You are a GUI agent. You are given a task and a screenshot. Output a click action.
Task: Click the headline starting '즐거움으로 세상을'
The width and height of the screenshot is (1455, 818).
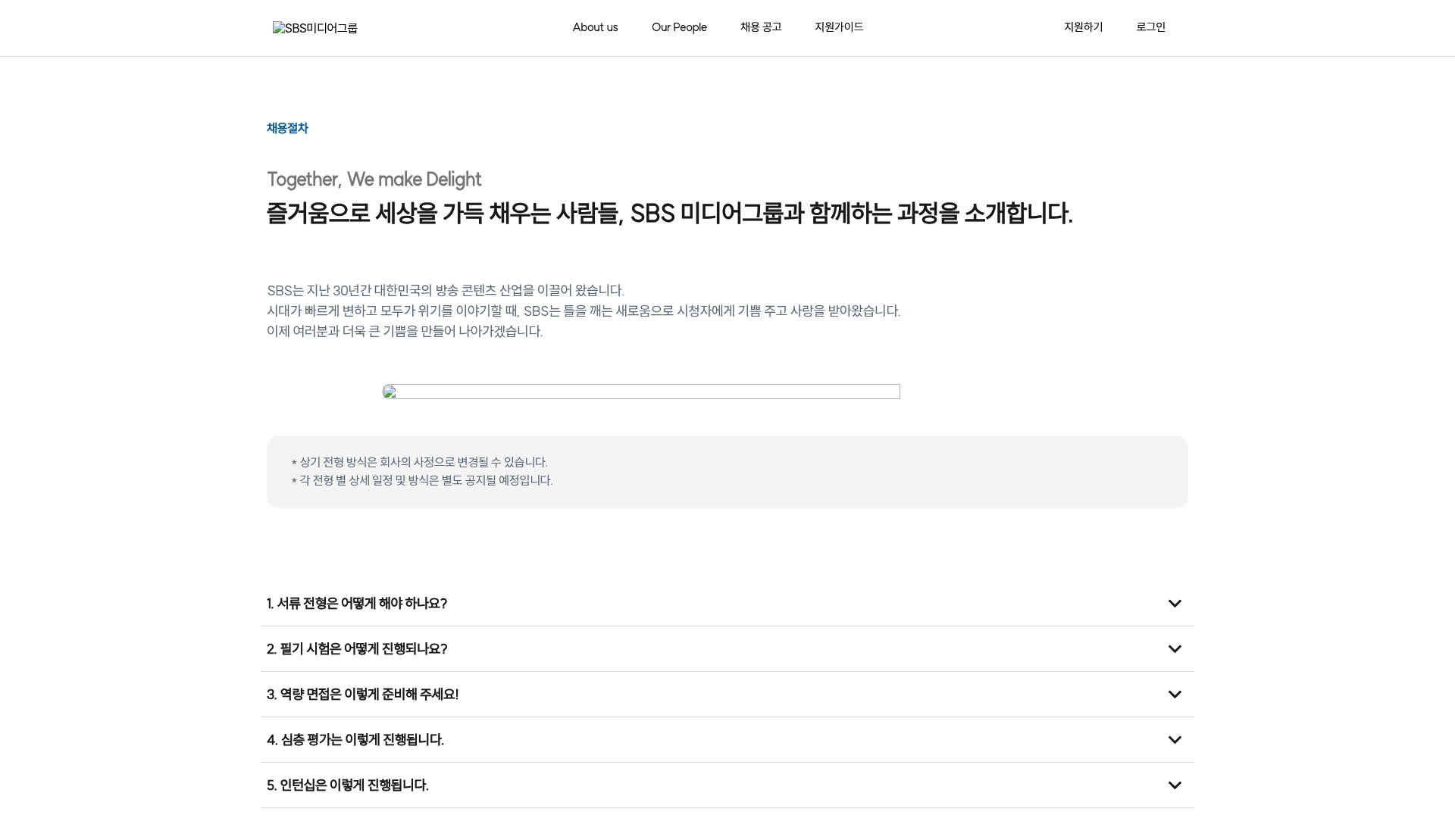tap(670, 214)
